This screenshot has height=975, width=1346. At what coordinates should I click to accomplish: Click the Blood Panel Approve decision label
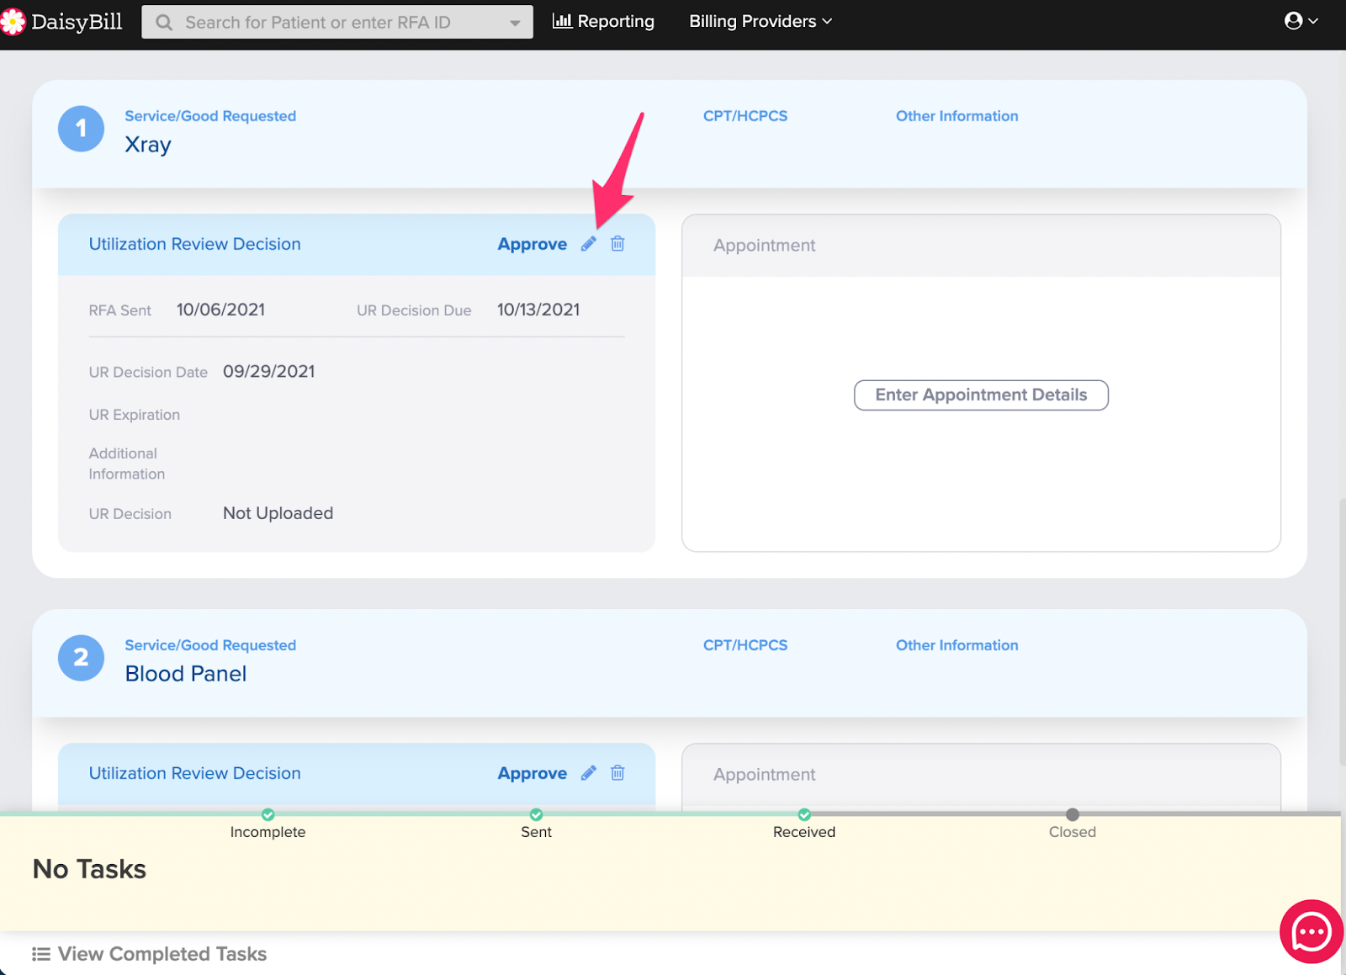pos(533,773)
